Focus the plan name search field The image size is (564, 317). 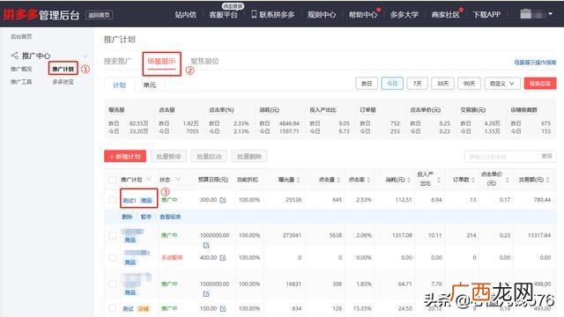click(x=501, y=157)
